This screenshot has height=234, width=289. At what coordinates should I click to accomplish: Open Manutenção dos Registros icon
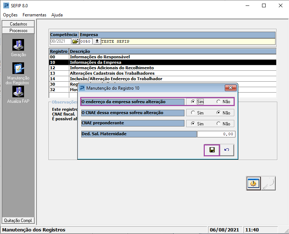tap(18, 68)
